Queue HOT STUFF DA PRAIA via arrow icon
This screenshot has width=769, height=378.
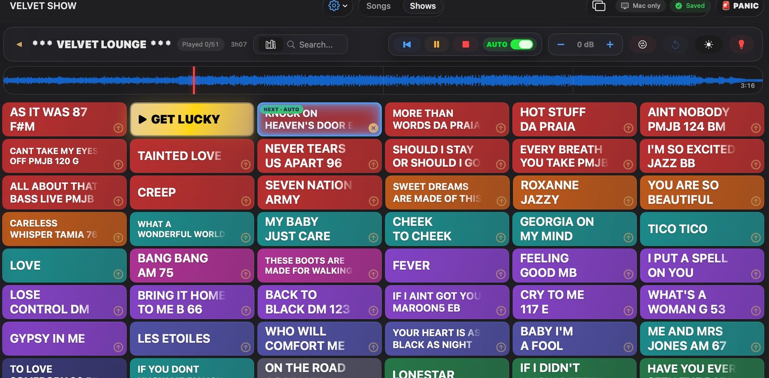pos(628,128)
